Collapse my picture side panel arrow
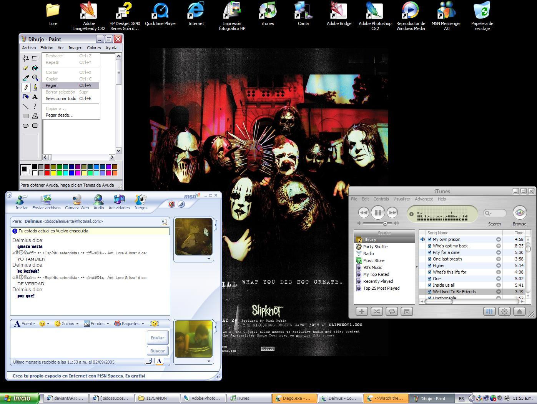537x404 pixels. [215, 327]
